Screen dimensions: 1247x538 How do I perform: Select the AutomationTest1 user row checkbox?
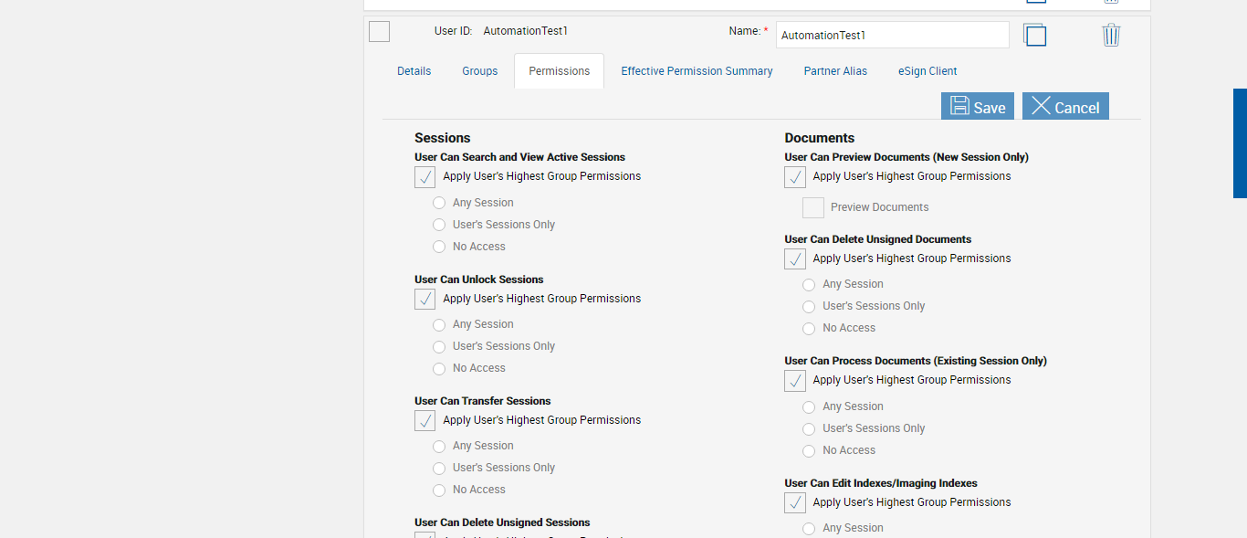(x=379, y=32)
